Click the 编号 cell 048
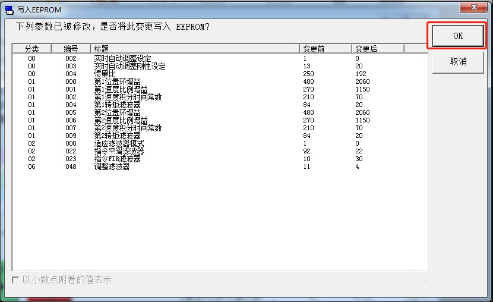493x302 pixels. pos(71,166)
